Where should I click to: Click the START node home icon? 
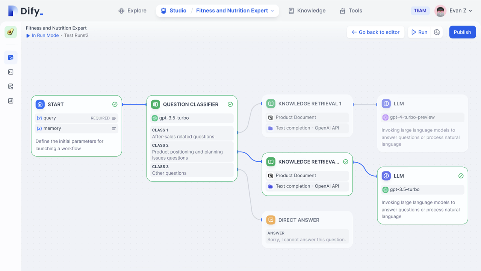[40, 104]
